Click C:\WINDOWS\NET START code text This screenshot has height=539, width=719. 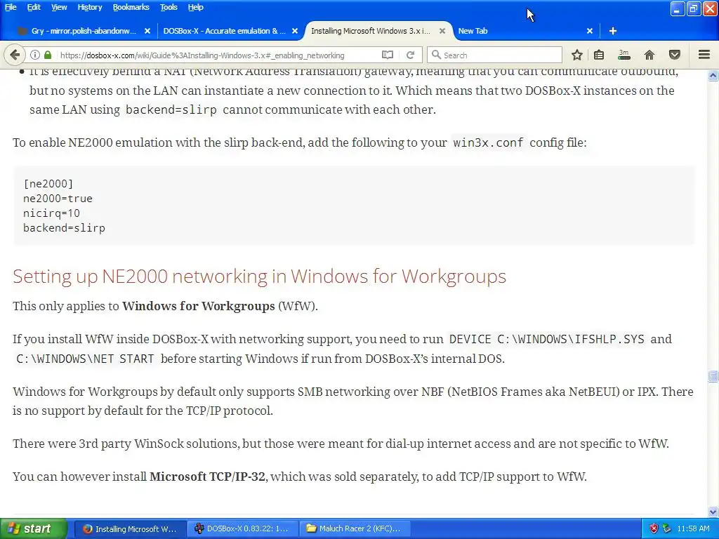85,359
